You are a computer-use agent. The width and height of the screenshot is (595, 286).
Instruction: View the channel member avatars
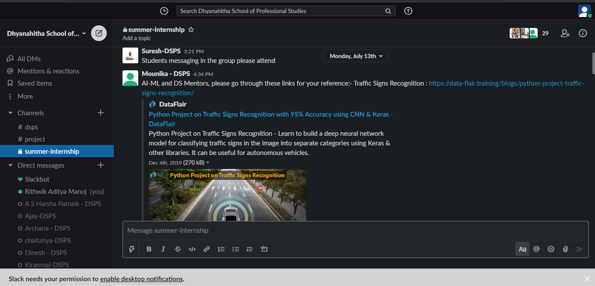524,33
